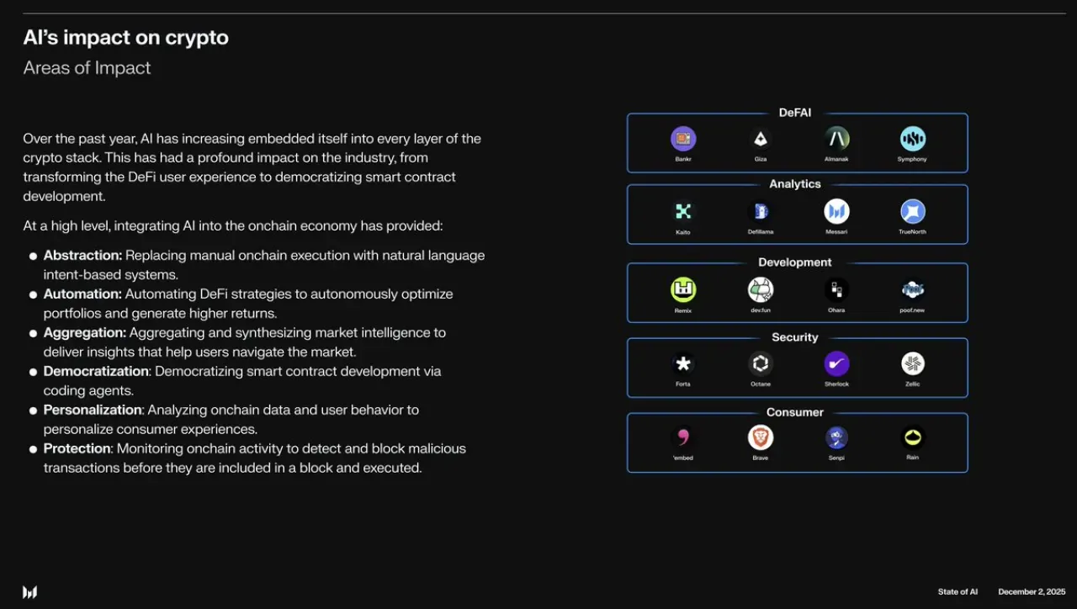Screen dimensions: 1077x609
Task: Click the Bankr icon in DeFAI
Action: [683, 139]
